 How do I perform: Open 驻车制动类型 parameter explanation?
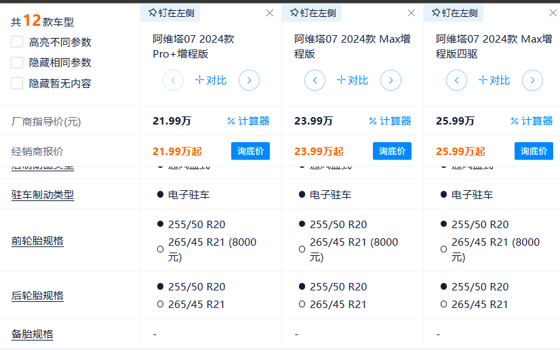(x=43, y=195)
